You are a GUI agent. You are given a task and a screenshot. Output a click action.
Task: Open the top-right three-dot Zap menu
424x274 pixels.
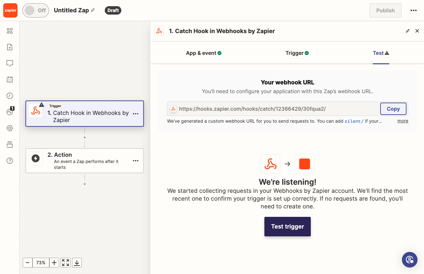[413, 10]
